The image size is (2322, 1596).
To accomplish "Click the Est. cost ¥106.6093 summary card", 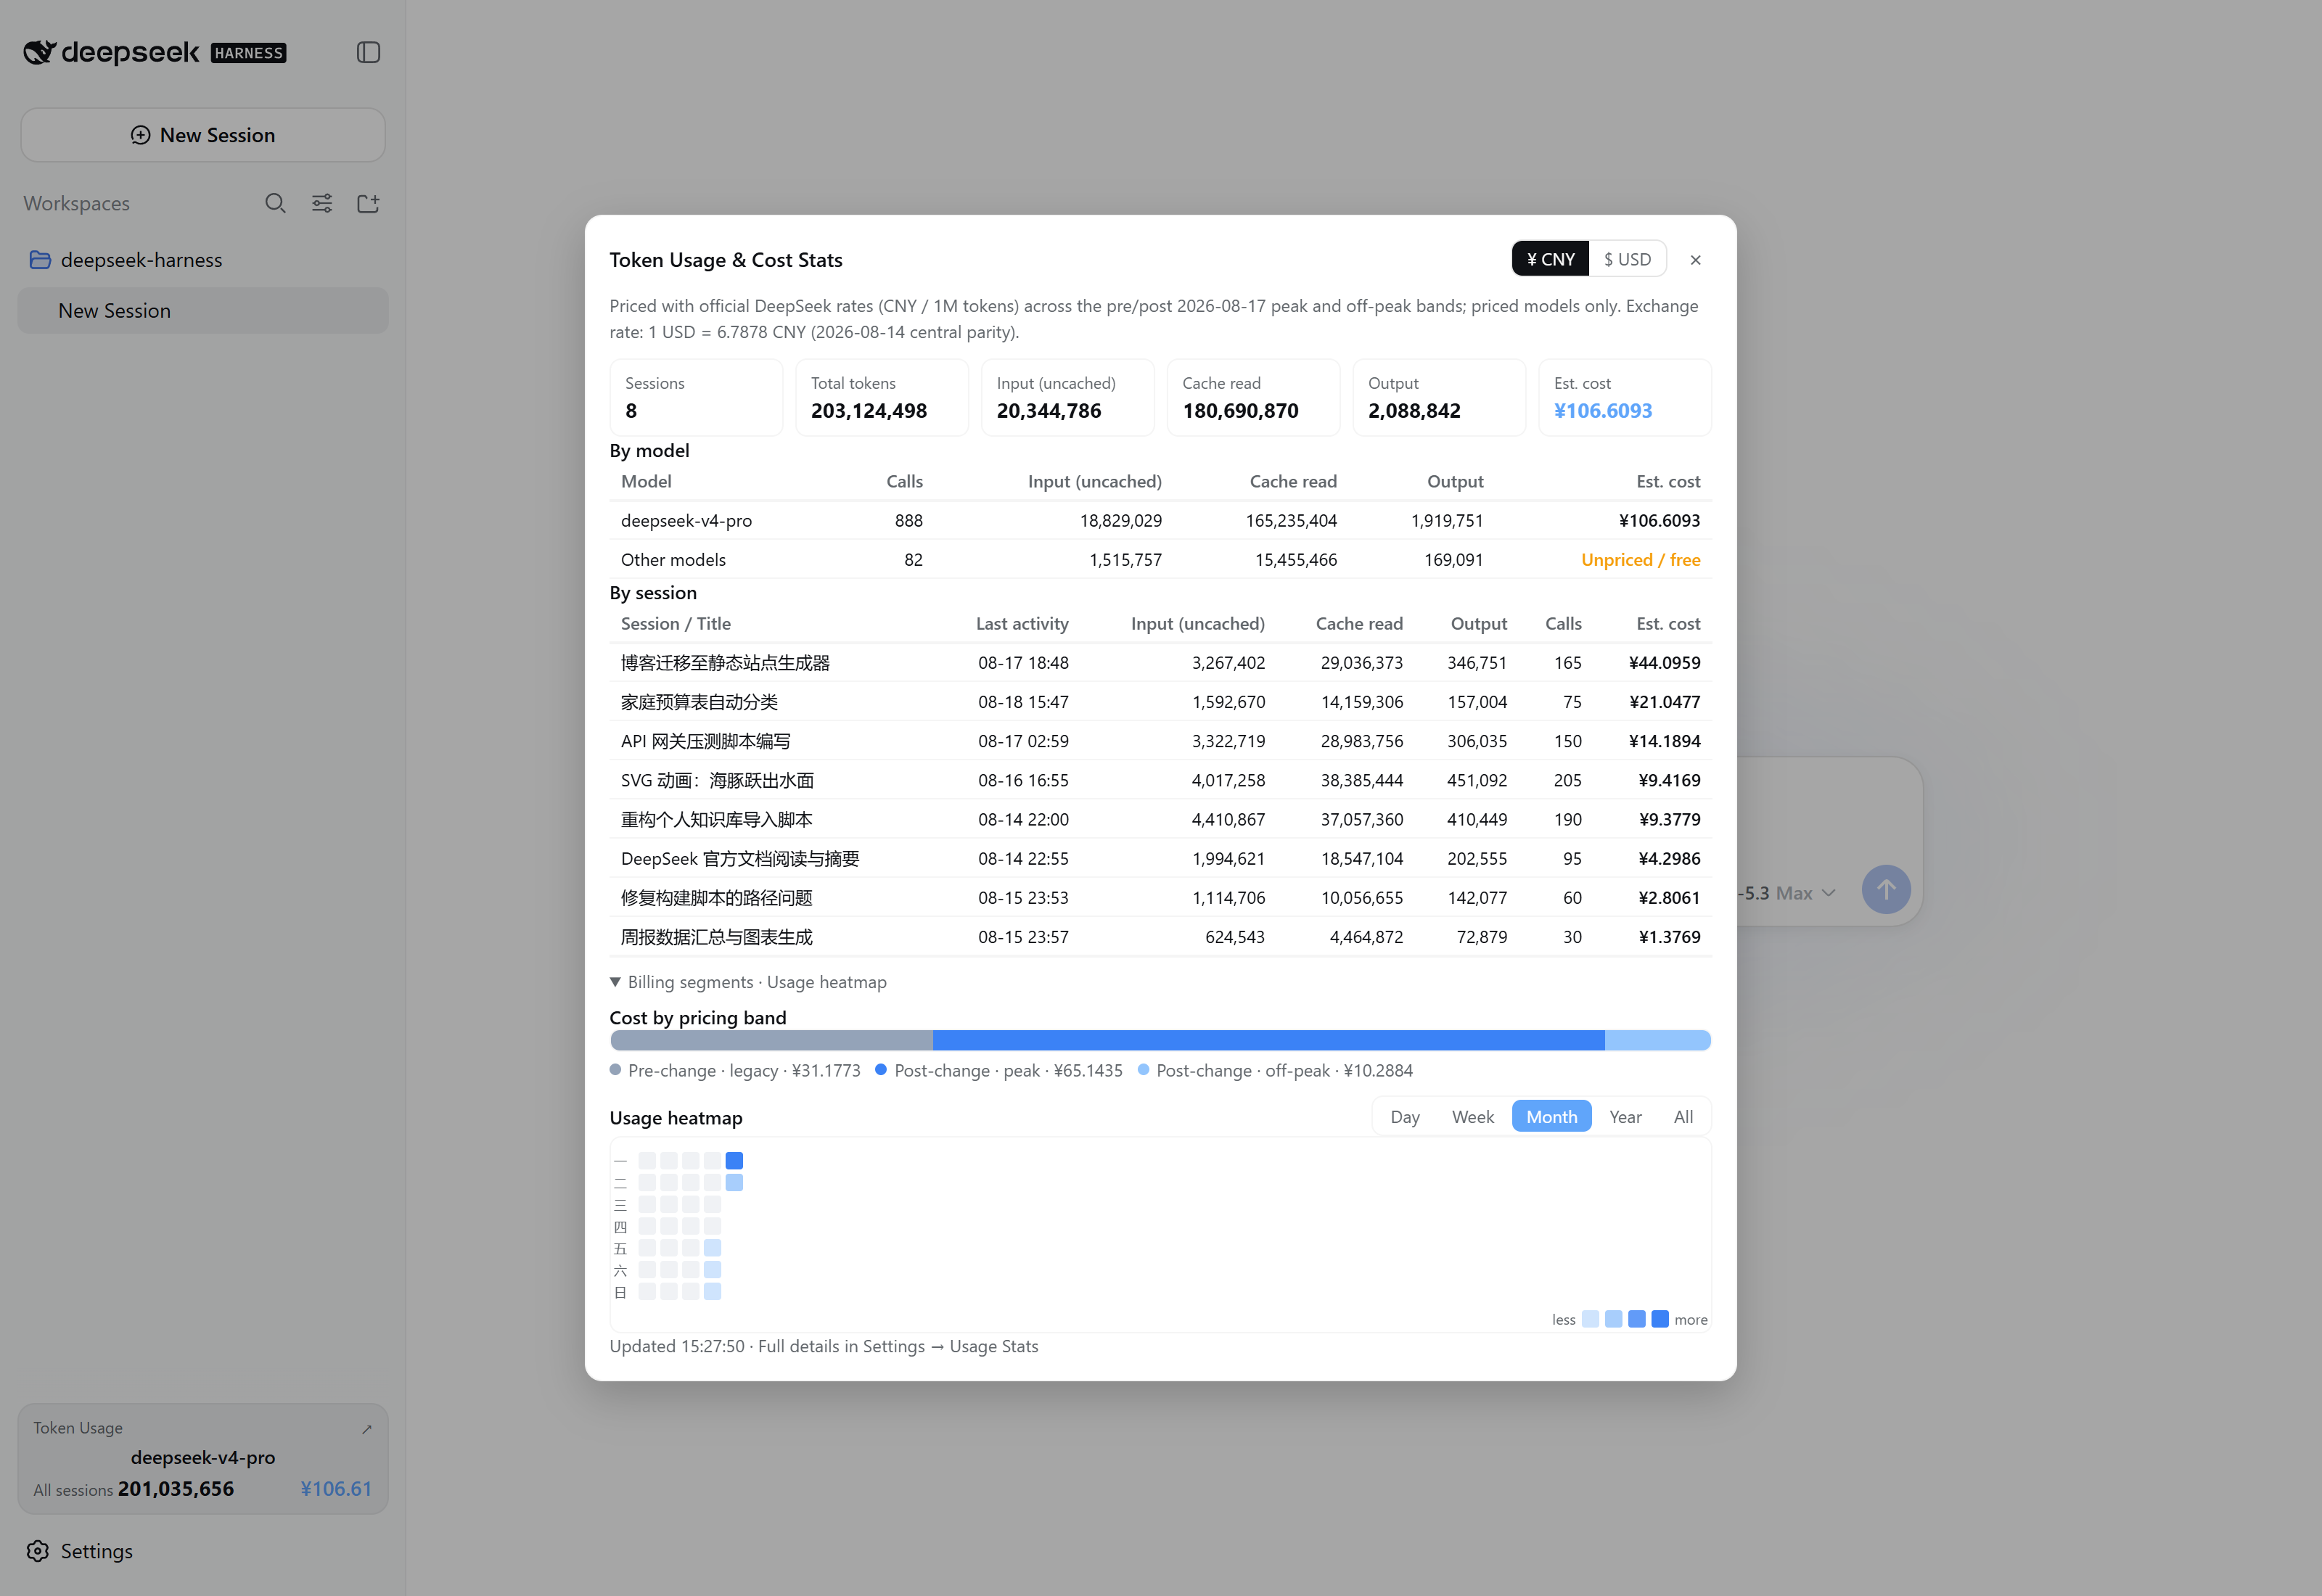I will tap(1625, 398).
